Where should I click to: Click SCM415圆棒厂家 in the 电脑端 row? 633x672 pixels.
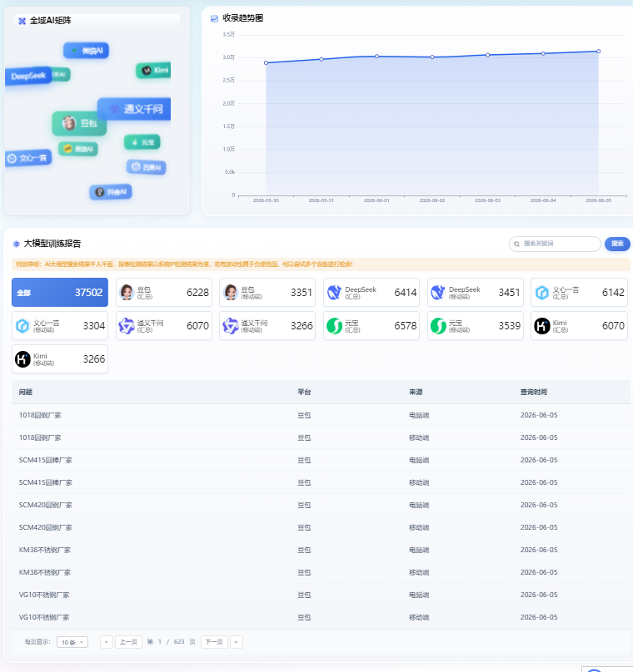[46, 460]
